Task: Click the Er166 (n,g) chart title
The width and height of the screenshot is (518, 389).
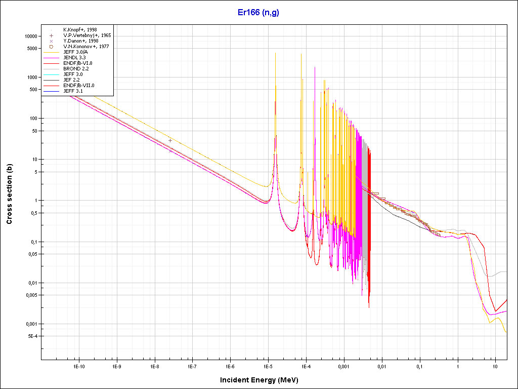Action: [258, 13]
